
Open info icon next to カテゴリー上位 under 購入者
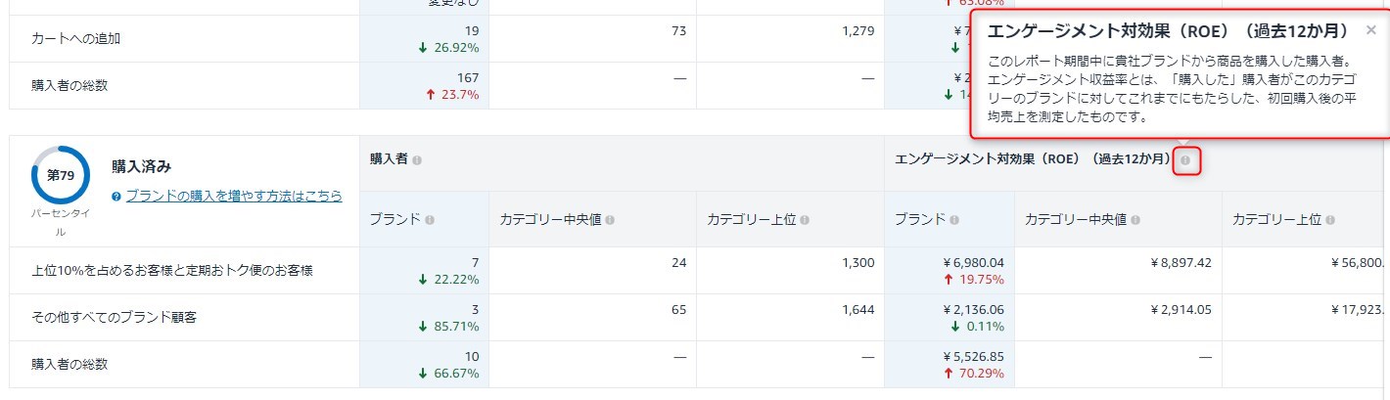805,220
